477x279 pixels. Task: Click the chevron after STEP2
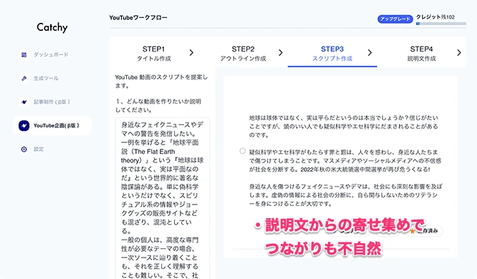tap(281, 52)
